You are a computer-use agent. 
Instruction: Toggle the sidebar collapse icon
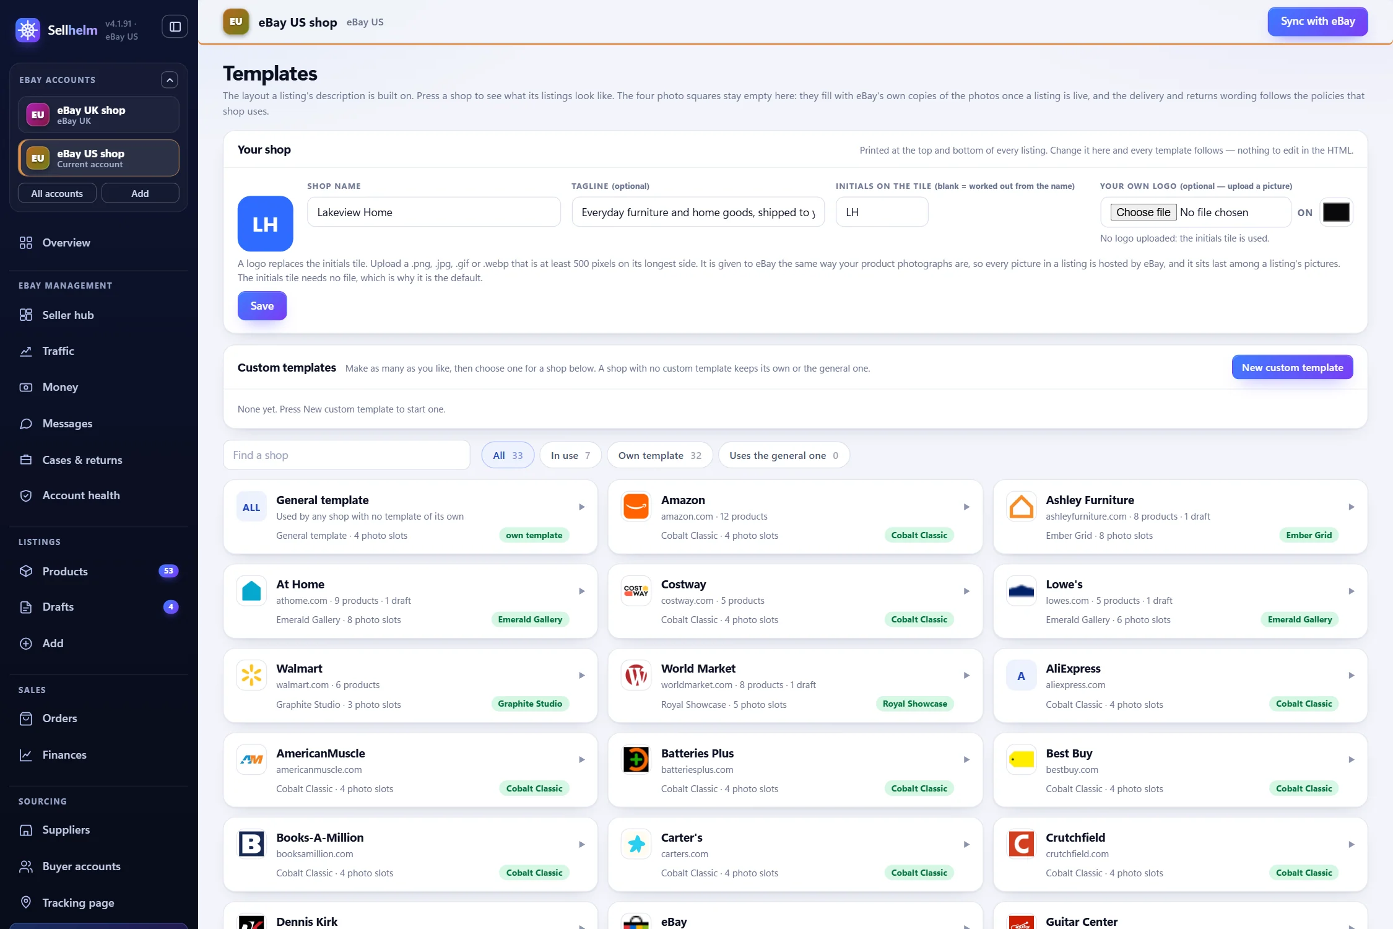coord(175,27)
